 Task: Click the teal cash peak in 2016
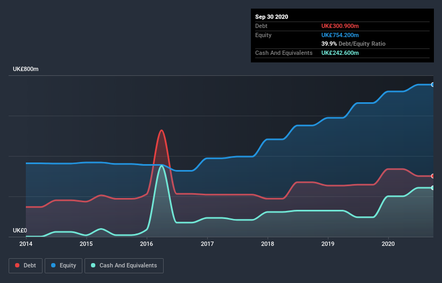tap(161, 166)
